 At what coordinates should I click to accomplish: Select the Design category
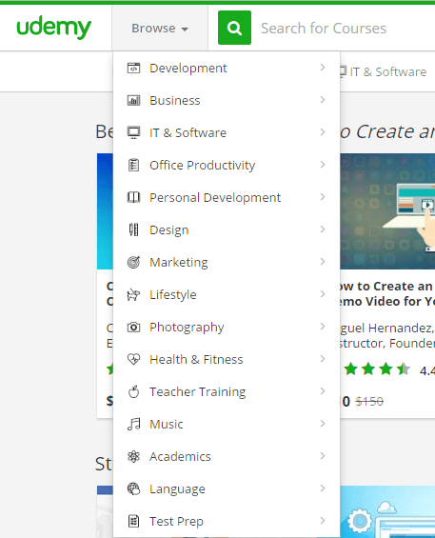(x=227, y=229)
